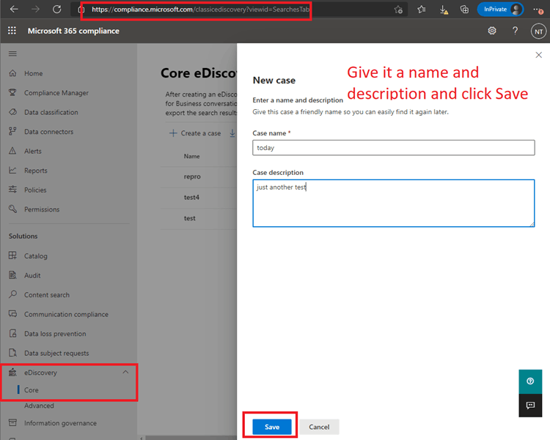This screenshot has width=550, height=440.
Task: Open NT account avatar menu
Action: pos(538,31)
